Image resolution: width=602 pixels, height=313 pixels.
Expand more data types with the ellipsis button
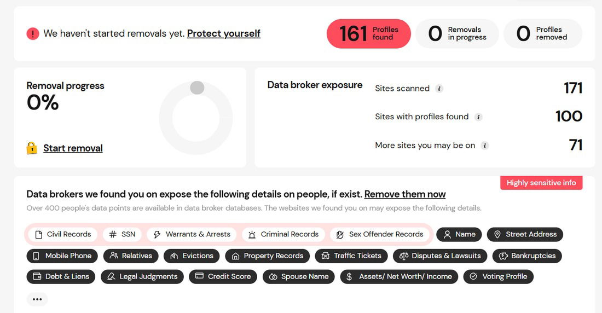coord(37,299)
